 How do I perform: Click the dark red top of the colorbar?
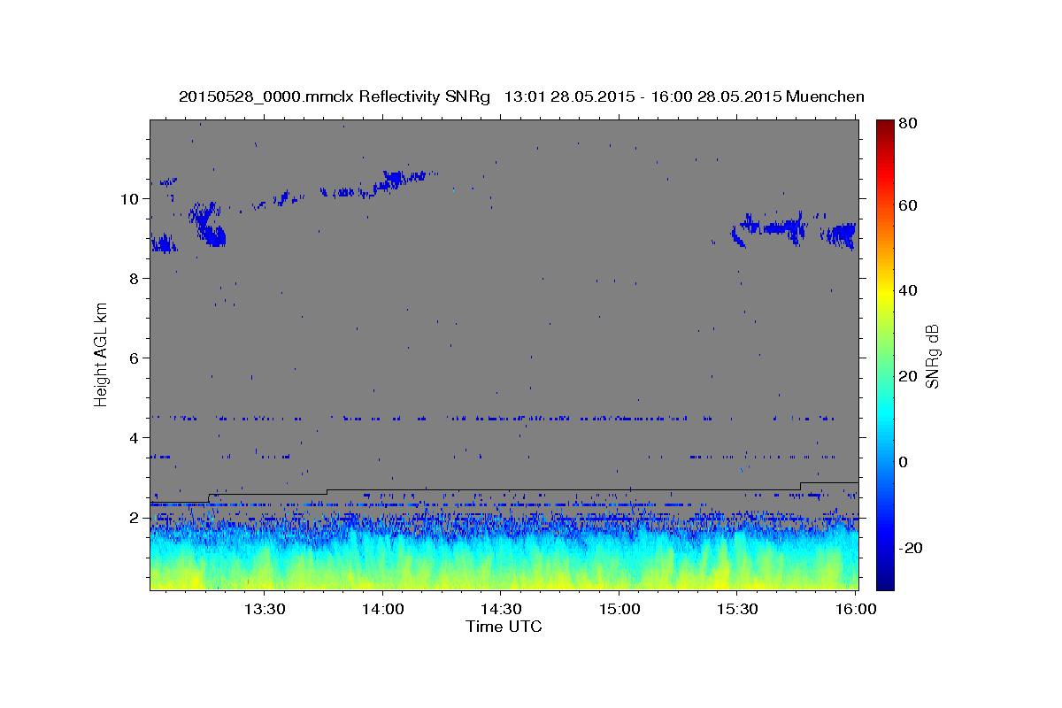coord(885,128)
